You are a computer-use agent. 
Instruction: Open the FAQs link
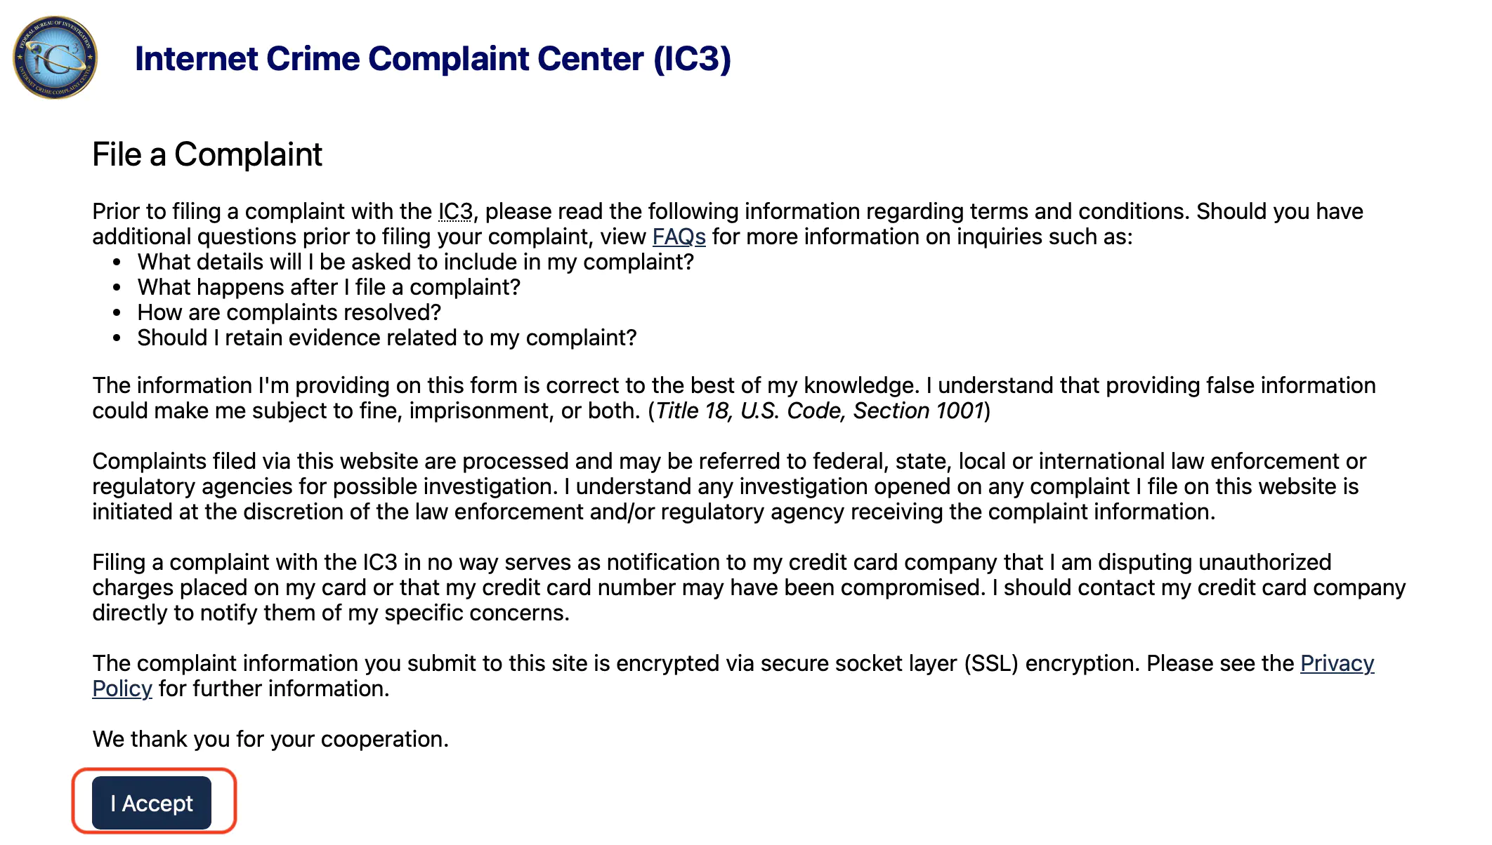point(679,237)
